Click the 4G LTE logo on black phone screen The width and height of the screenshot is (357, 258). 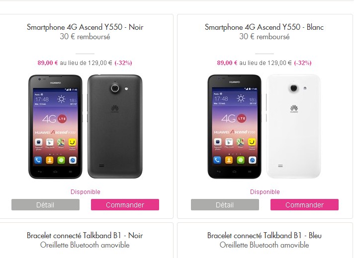pos(54,119)
